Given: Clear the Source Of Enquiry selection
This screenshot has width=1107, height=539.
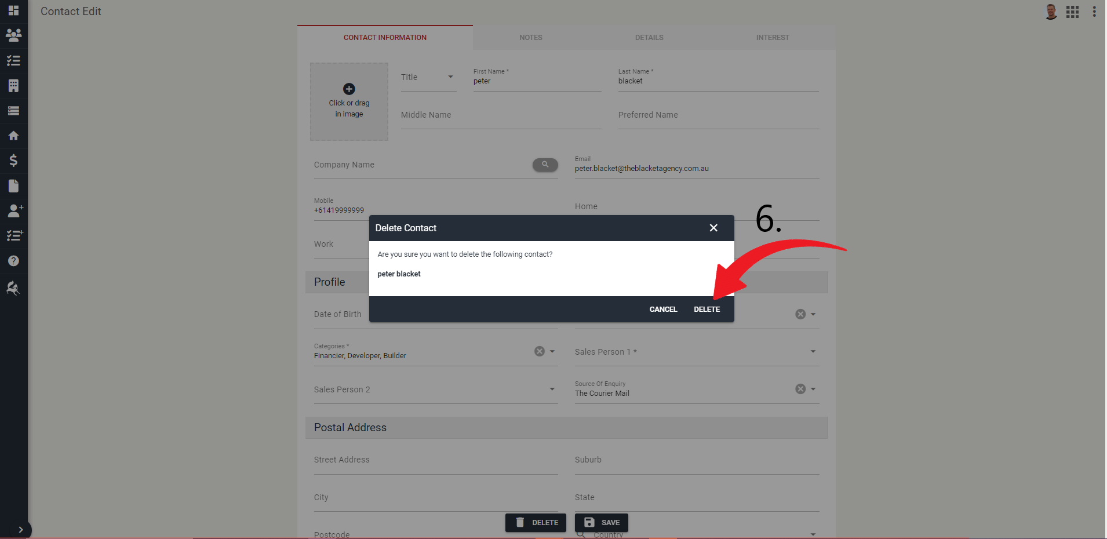Looking at the screenshot, I should (x=800, y=388).
